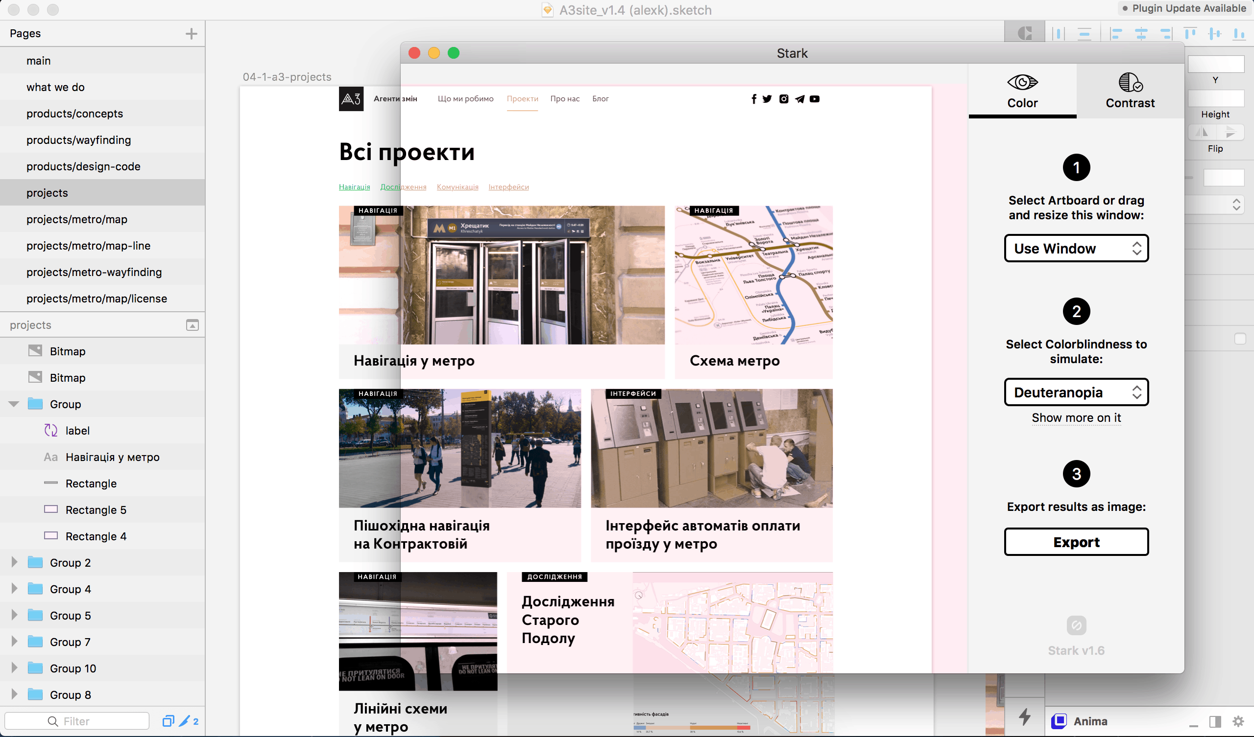1254x737 pixels.
Task: Select the Rectangle 5 layer
Action: (x=102, y=509)
